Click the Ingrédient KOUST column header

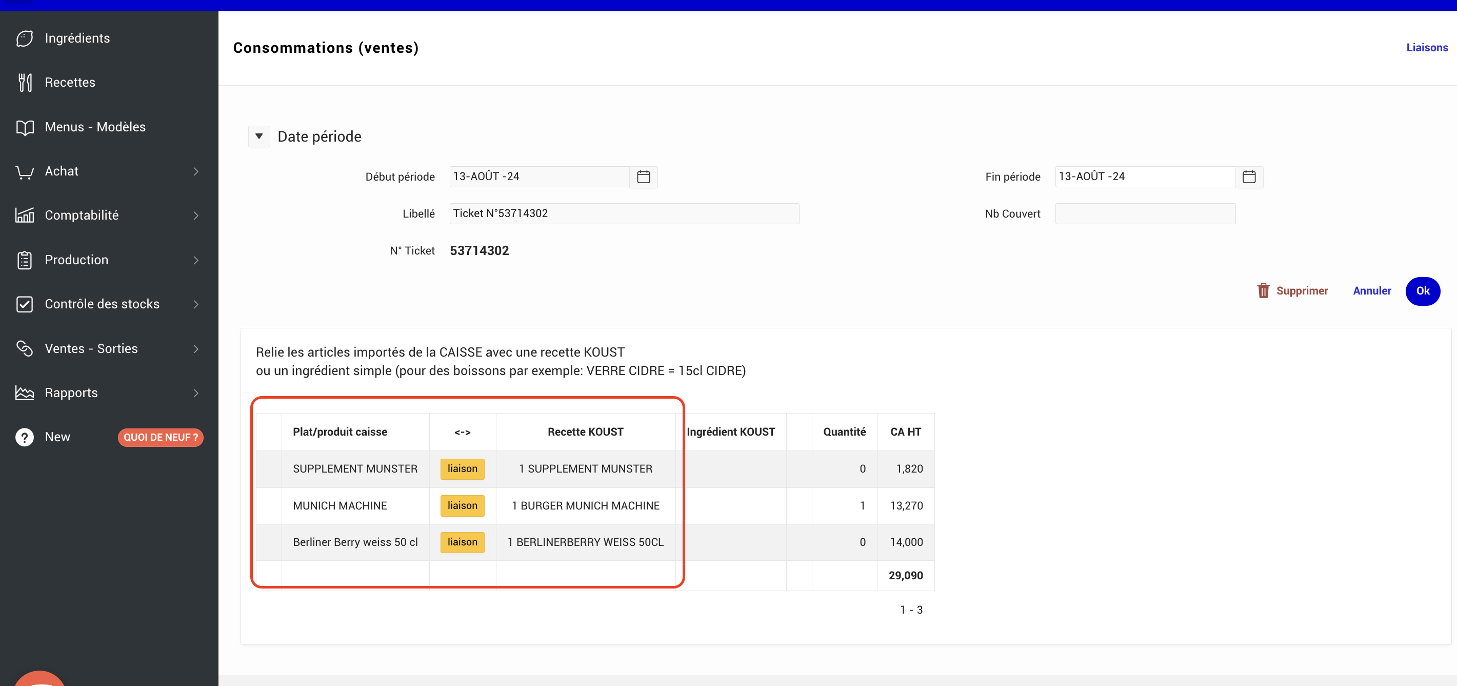[731, 432]
